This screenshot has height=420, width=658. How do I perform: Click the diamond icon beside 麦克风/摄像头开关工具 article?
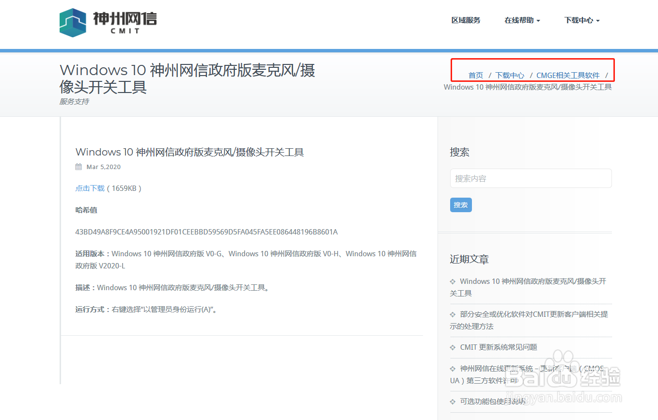coord(454,281)
